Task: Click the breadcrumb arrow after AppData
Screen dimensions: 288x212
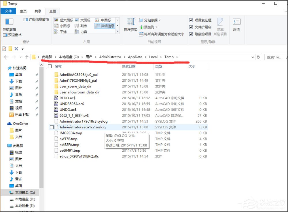Action: coord(145,57)
